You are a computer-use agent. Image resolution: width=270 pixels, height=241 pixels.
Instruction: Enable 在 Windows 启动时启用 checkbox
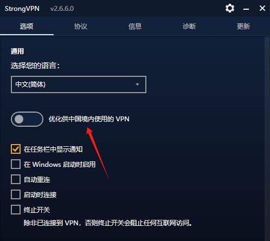point(16,164)
